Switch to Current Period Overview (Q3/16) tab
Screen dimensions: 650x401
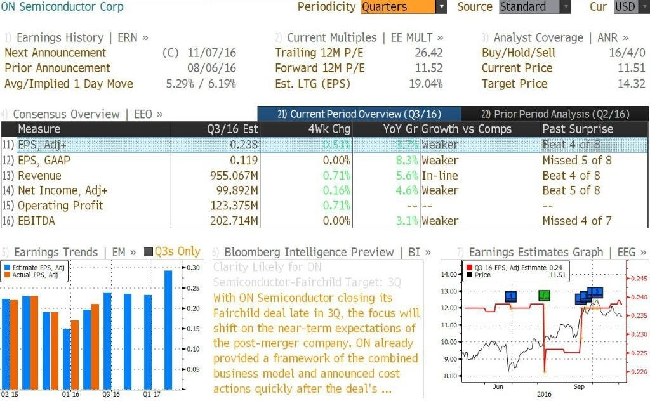coord(359,114)
